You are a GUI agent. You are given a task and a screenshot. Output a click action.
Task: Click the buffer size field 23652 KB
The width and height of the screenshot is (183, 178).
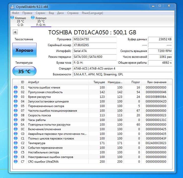click(160, 39)
